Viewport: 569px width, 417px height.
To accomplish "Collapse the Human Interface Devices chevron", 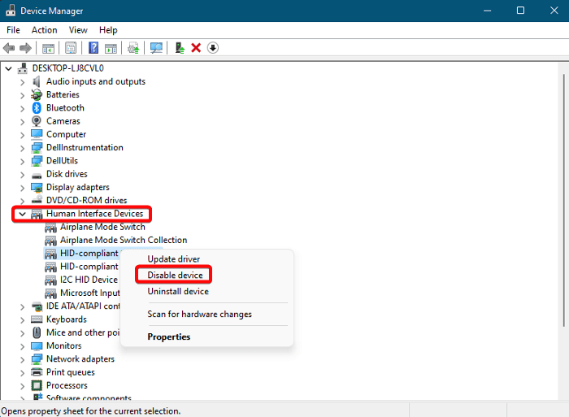I will pyautogui.click(x=22, y=214).
